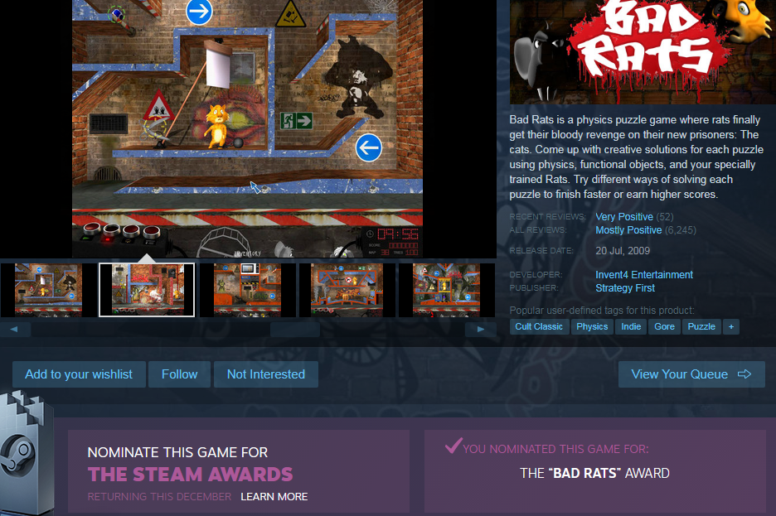Click Learn More about the Steam Awards

pos(274,497)
